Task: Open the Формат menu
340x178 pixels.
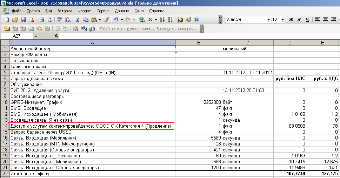Action: (x=84, y=11)
